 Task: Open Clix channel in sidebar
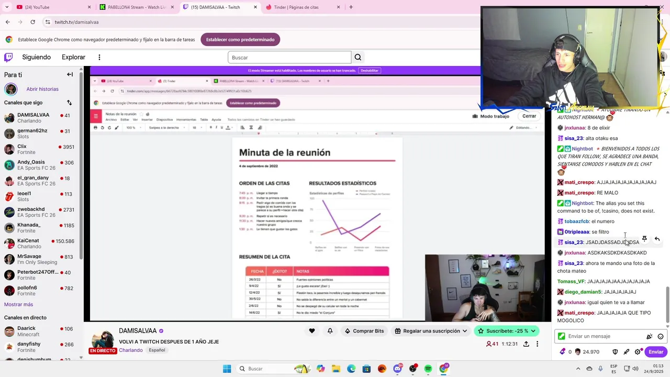(39, 149)
